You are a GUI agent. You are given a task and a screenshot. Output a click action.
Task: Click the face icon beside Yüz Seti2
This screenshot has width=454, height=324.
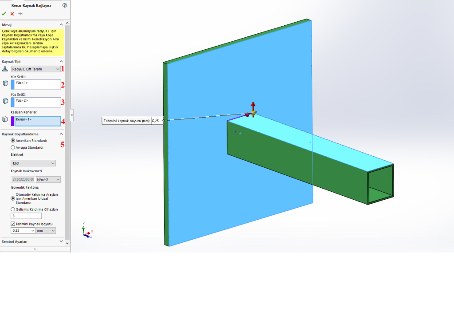pyautogui.click(x=5, y=102)
